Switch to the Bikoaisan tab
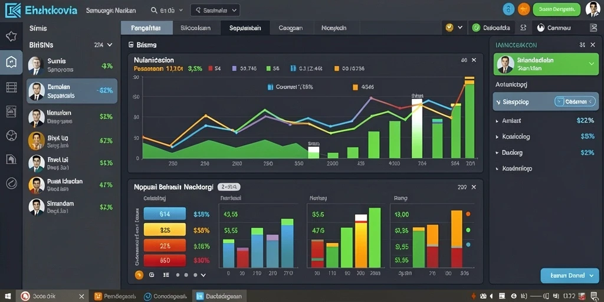The image size is (604, 302). (x=196, y=28)
